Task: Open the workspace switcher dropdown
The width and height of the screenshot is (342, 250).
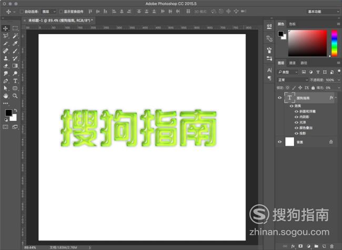Action: point(323,12)
